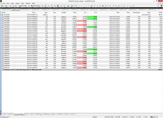The image size is (163, 118).
Task: Switch to the EURGBPm,H4 chart tab
Action: [113, 10]
